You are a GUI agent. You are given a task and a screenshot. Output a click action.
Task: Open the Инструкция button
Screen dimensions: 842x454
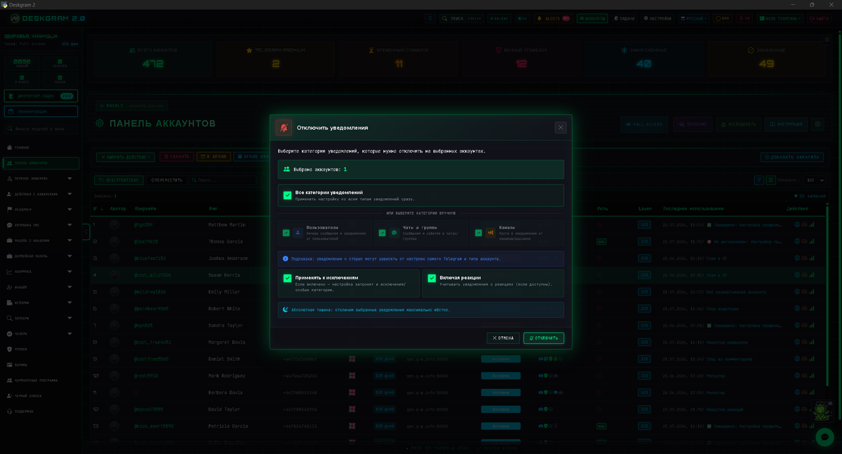click(x=786, y=124)
